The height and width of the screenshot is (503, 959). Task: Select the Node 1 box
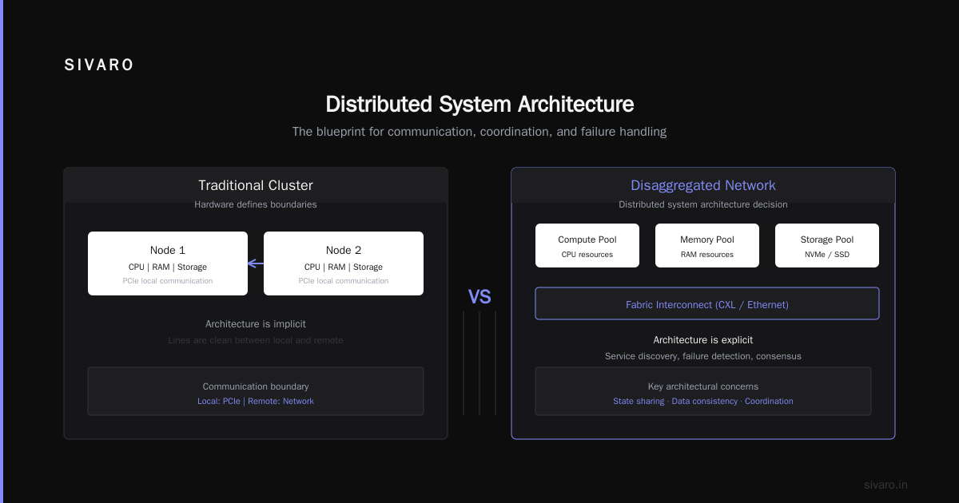click(x=168, y=263)
